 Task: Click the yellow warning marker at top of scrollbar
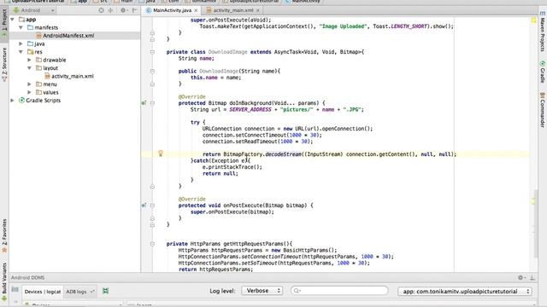pyautogui.click(x=533, y=20)
